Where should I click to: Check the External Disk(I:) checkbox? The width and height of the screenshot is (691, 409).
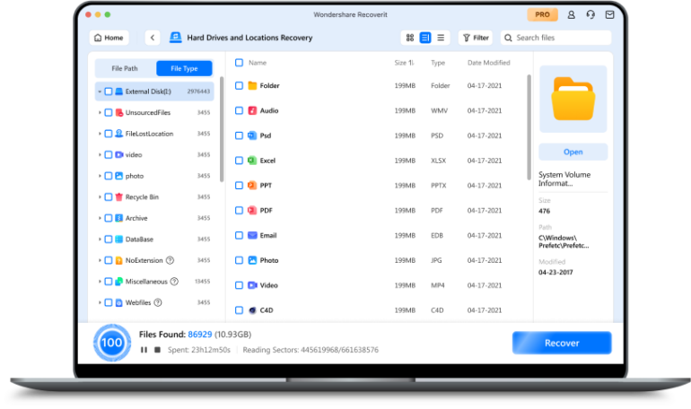pos(108,91)
